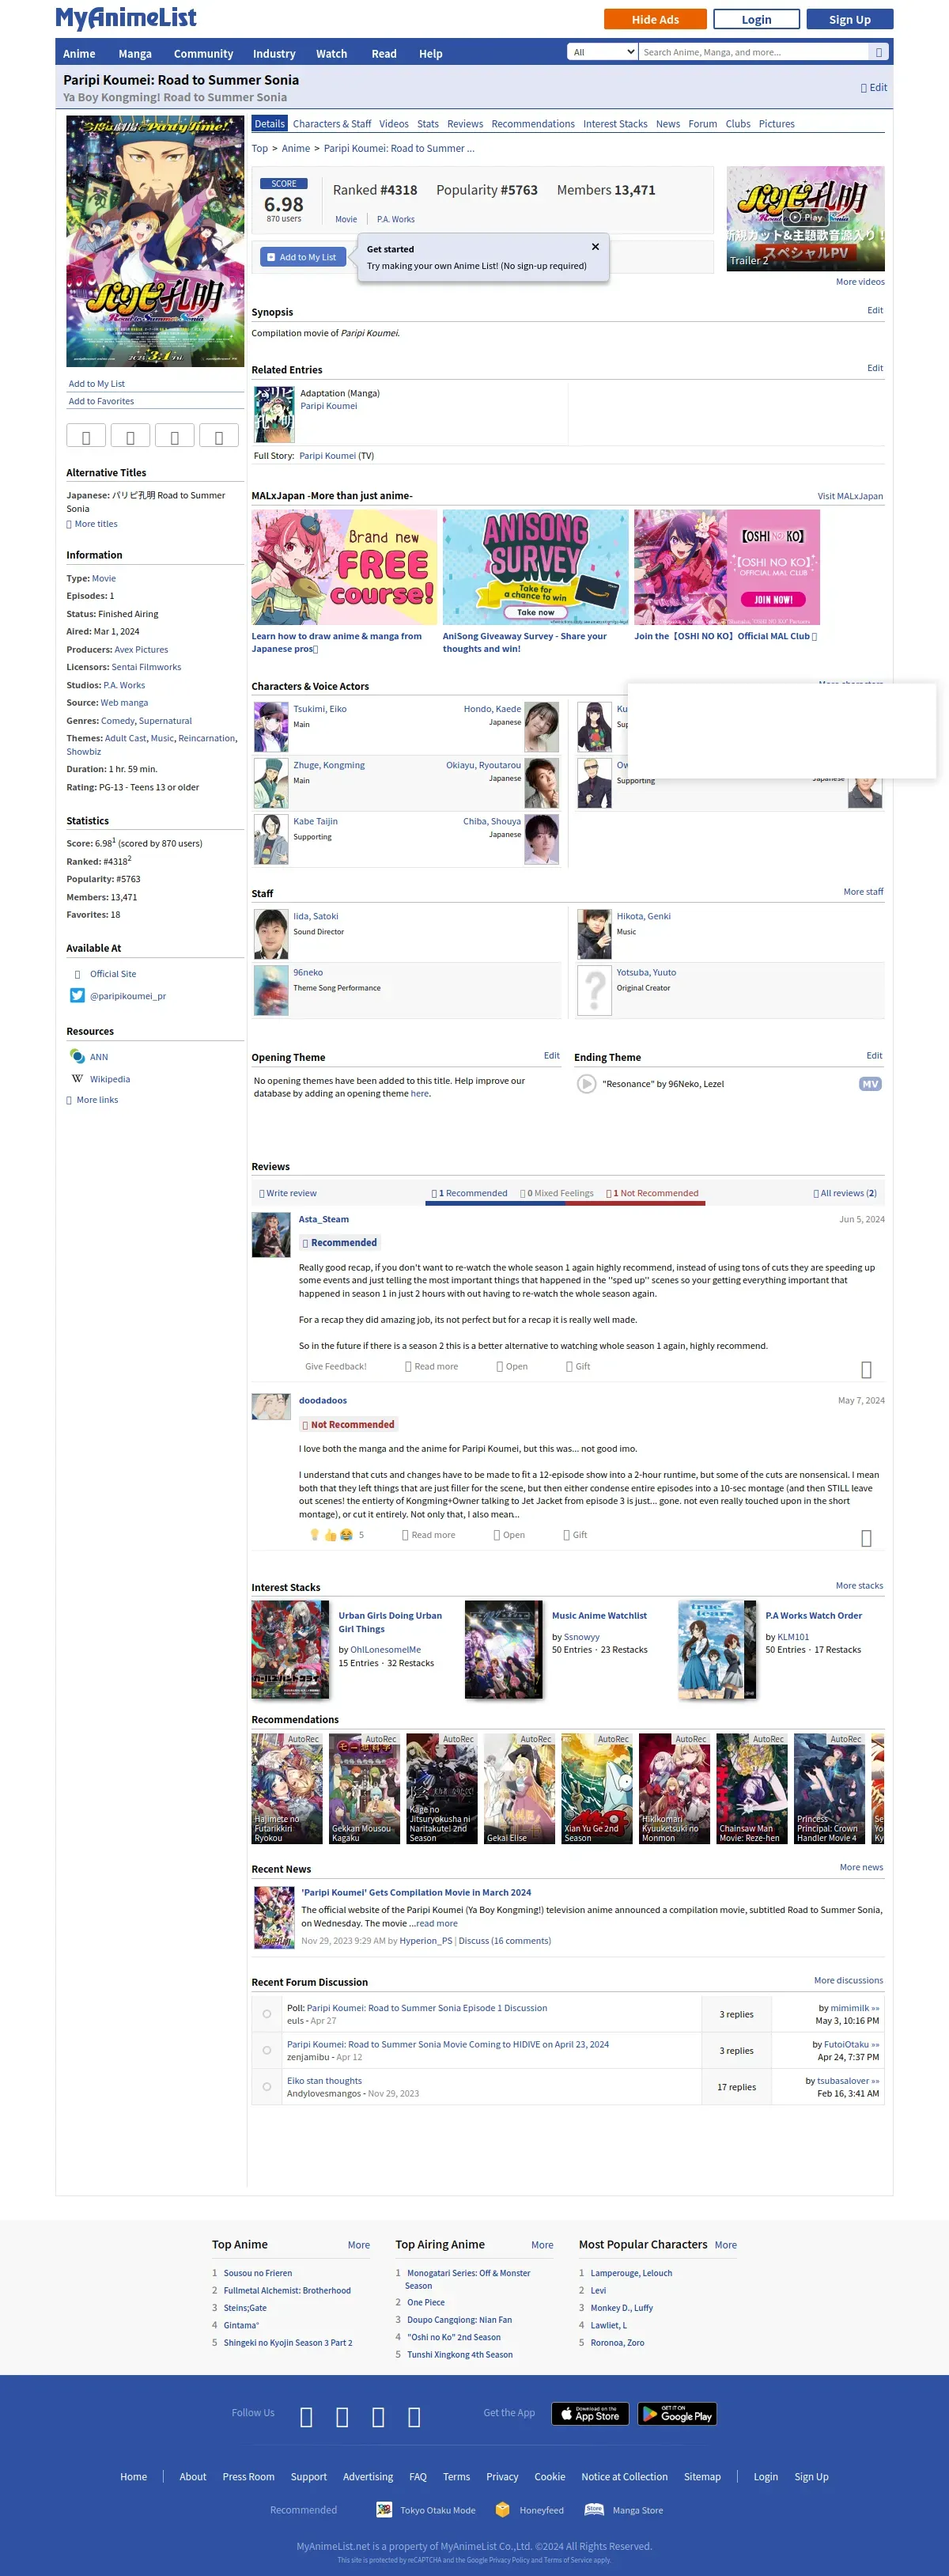Viewport: 949px width, 2576px height.
Task: Open Lamperouge, Lelouch in popular characters
Action: click(x=631, y=2273)
